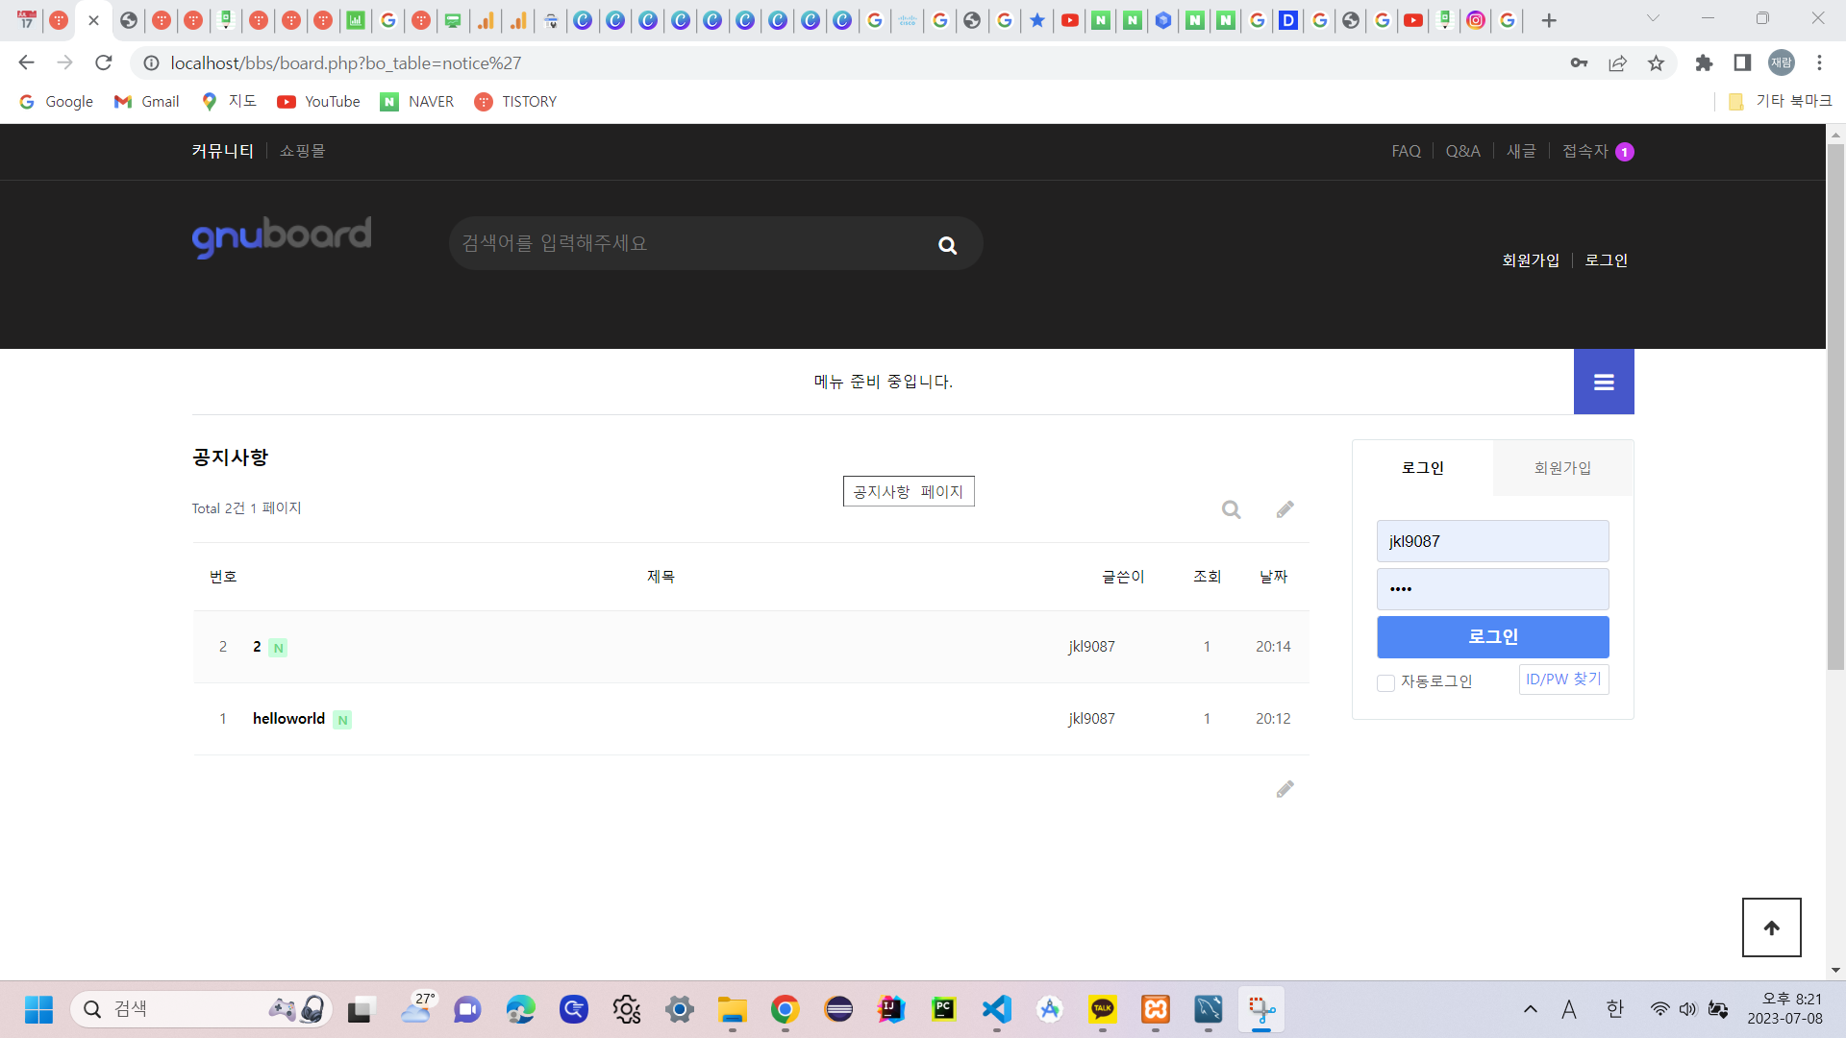Open the blue hamburger menu button
This screenshot has width=1846, height=1038.
(x=1603, y=382)
